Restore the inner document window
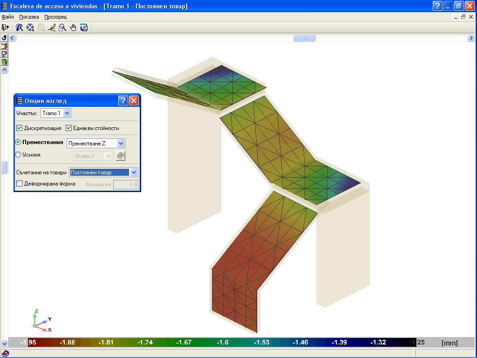This screenshot has width=477, height=358. click(463, 17)
